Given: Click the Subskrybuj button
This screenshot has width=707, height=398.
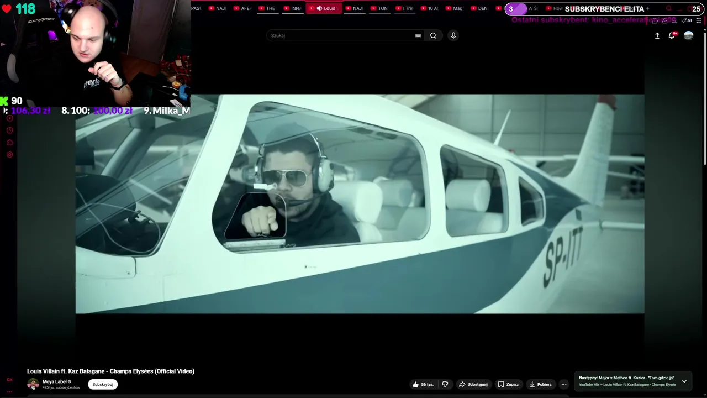Looking at the screenshot, I should [x=103, y=384].
